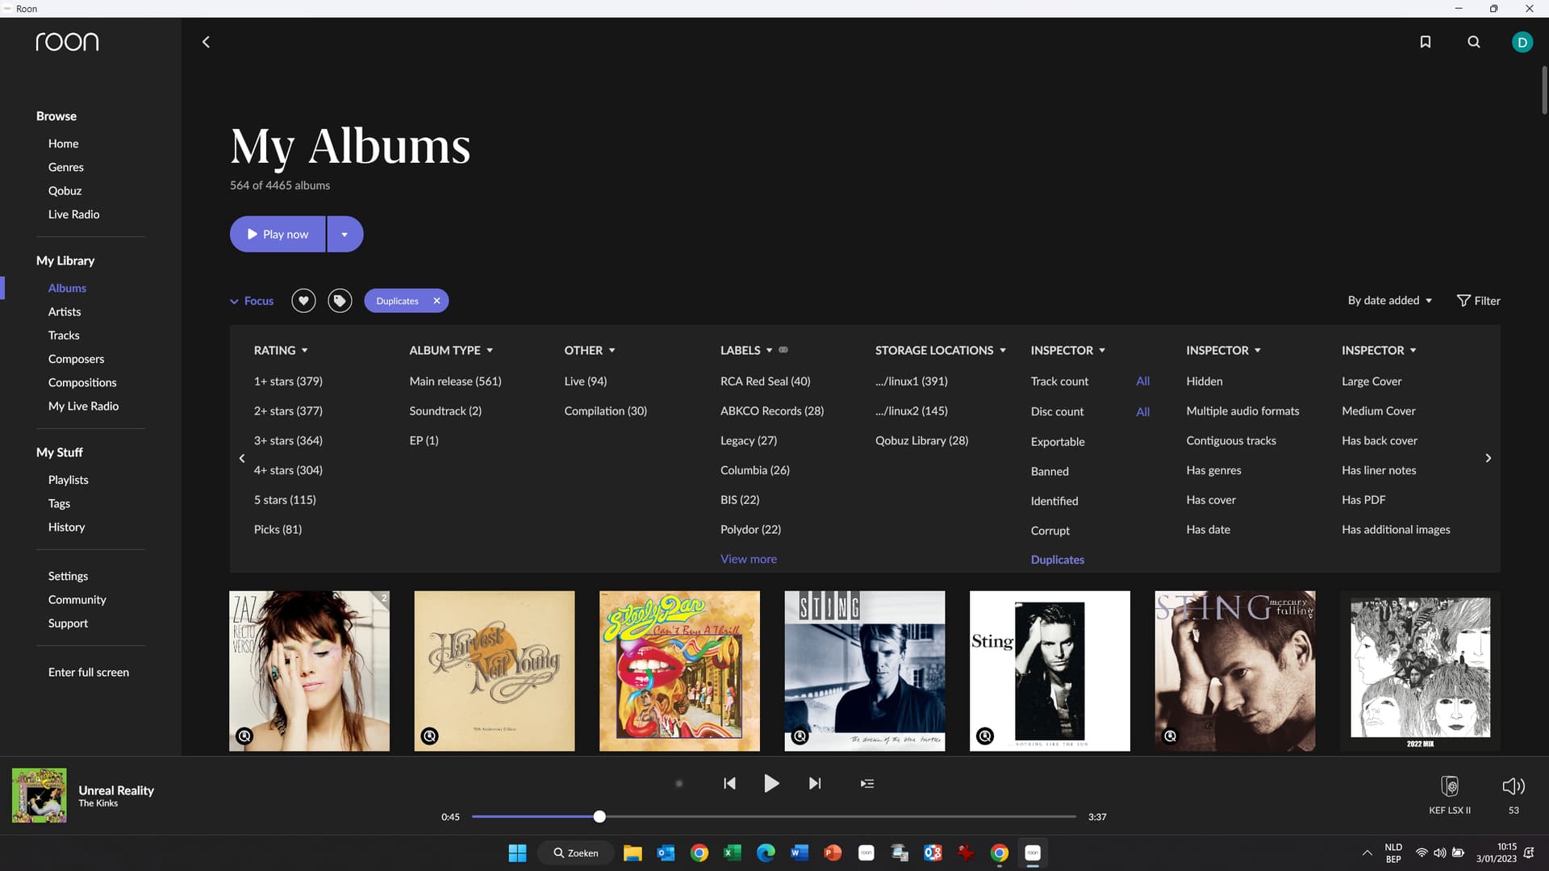Go to Playlists in sidebar
1549x871 pixels.
tap(68, 480)
